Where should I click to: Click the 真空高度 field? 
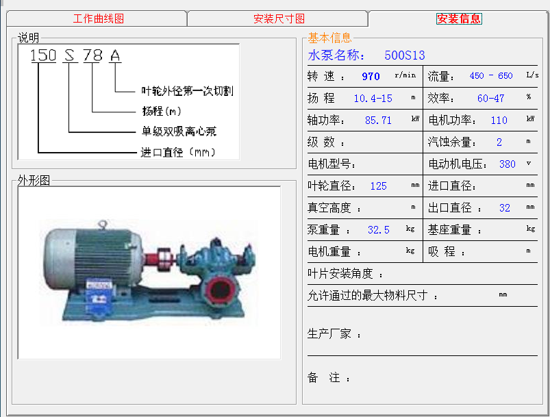[x=364, y=207]
